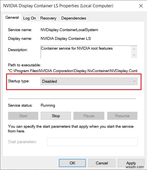
Task: Select the Dependencies tab
Action: pyautogui.click(x=74, y=18)
